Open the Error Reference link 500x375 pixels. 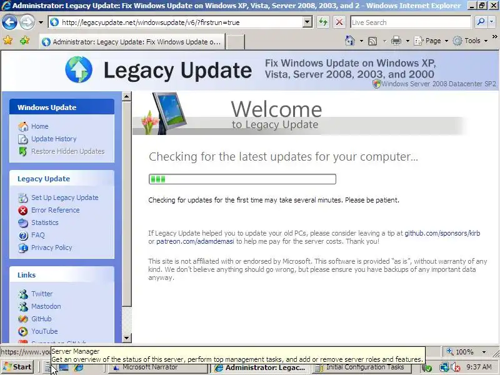pyautogui.click(x=56, y=210)
